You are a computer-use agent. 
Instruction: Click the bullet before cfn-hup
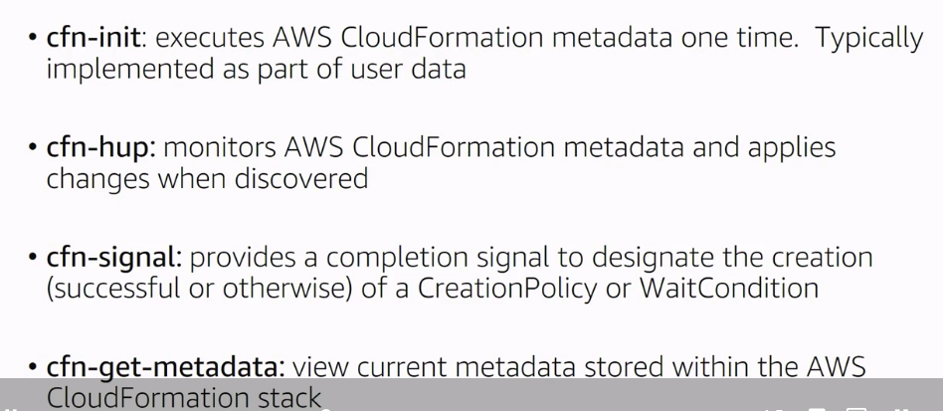pyautogui.click(x=34, y=148)
